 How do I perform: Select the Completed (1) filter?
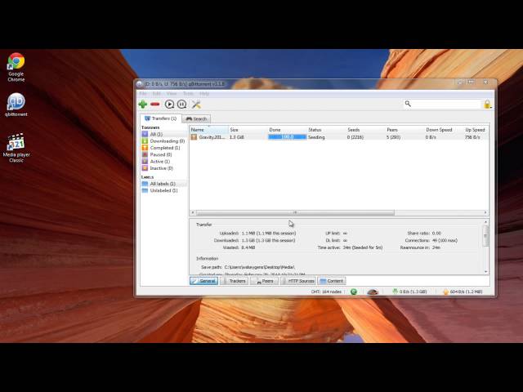tap(163, 148)
